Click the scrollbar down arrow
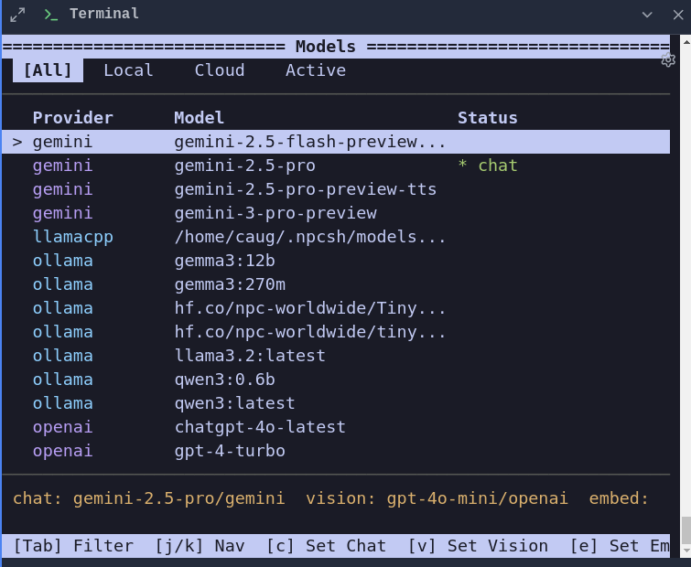691x567 pixels. (x=686, y=551)
